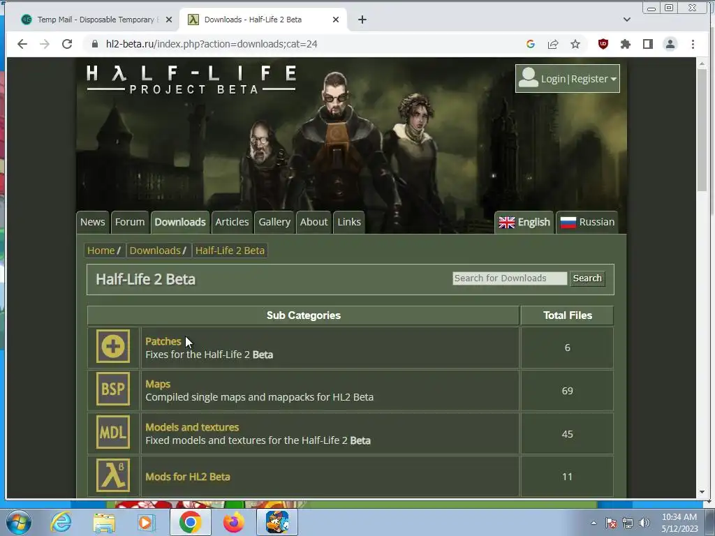Screen dimensions: 715x536
Task: Click the scrollbar down arrow
Action: (x=702, y=492)
